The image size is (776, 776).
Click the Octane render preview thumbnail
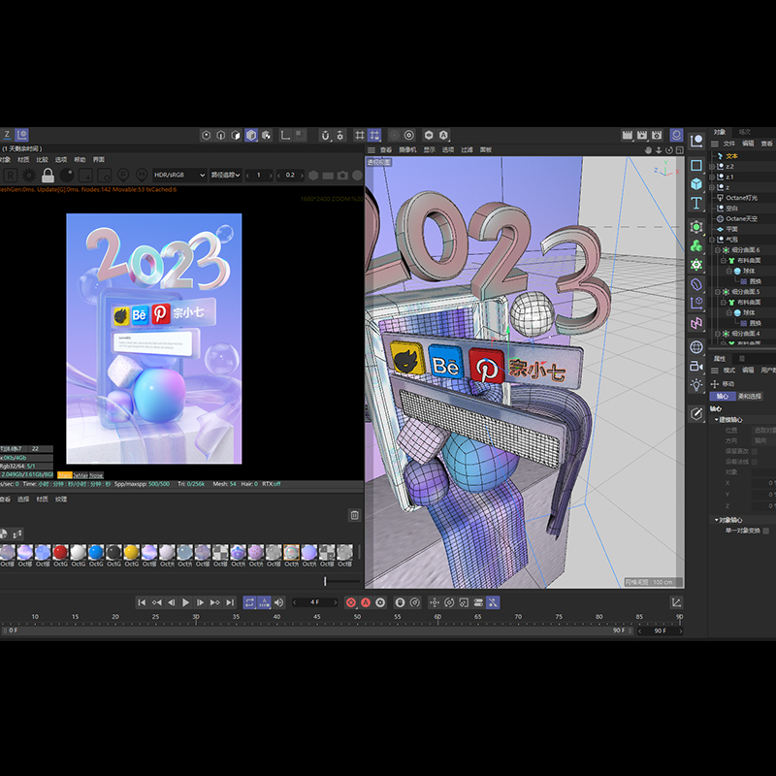(x=154, y=339)
